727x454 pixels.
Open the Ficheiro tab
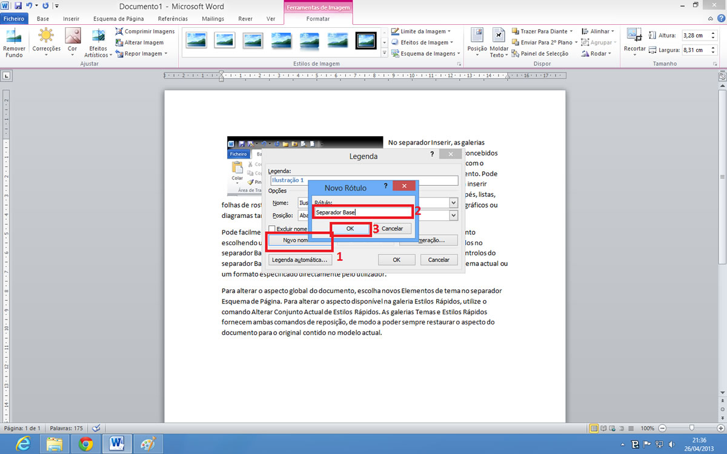pyautogui.click(x=13, y=19)
